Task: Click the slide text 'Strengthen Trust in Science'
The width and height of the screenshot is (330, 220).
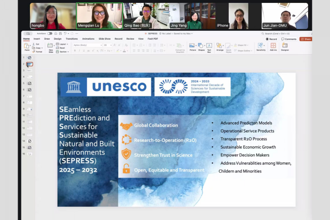Action: pos(163,155)
